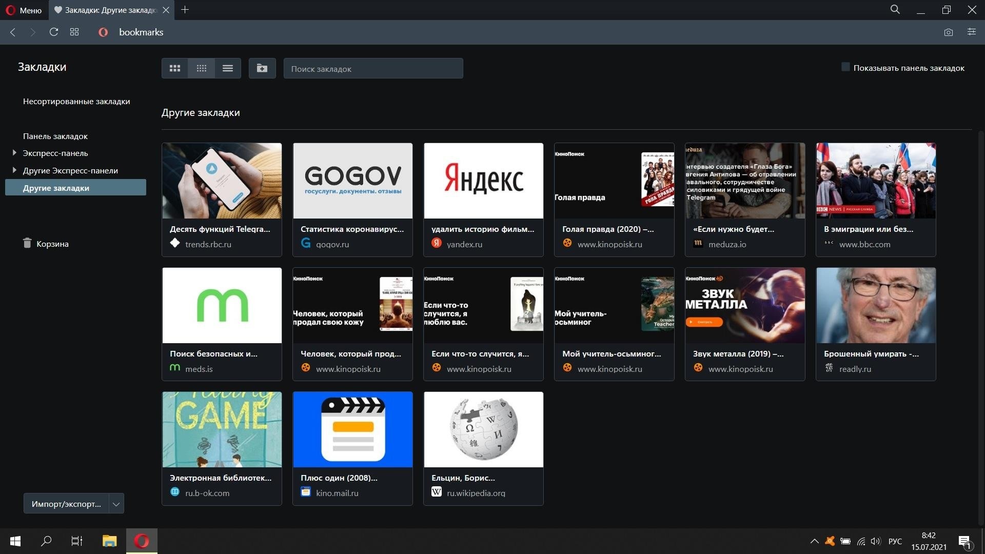Open the meds.is Поиск безопасных bookmark
The width and height of the screenshot is (985, 554).
[x=222, y=324]
